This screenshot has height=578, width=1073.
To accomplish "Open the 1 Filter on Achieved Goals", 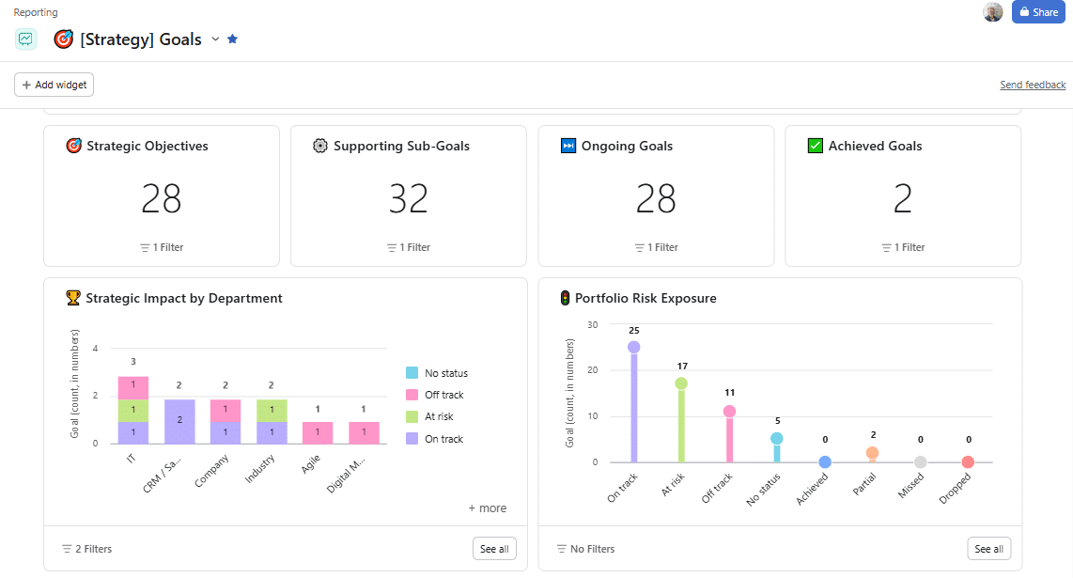I will [903, 247].
